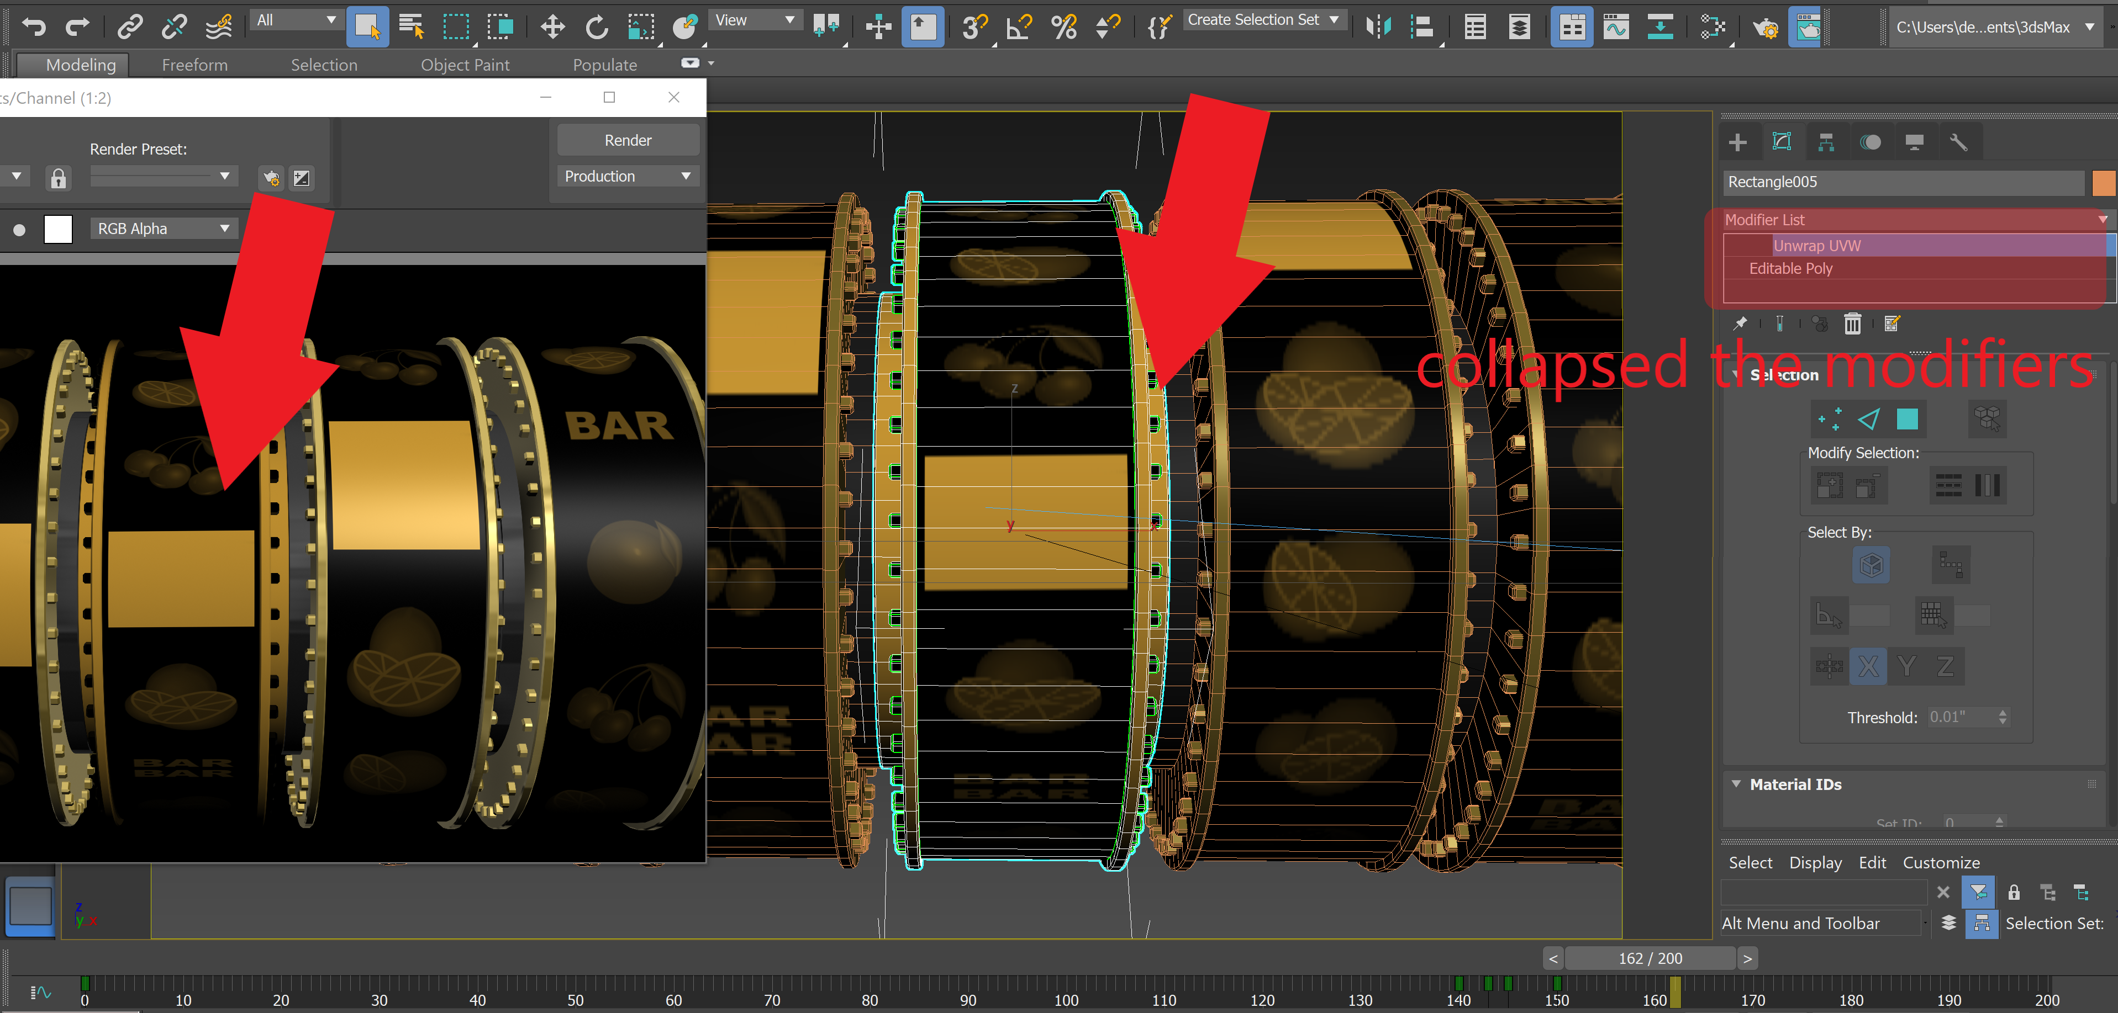
Task: Open the Hierarchy panel in the command panel
Action: pyautogui.click(x=1827, y=141)
